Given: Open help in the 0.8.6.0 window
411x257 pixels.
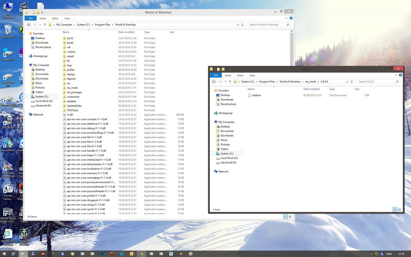Looking at the screenshot, I should [401, 75].
